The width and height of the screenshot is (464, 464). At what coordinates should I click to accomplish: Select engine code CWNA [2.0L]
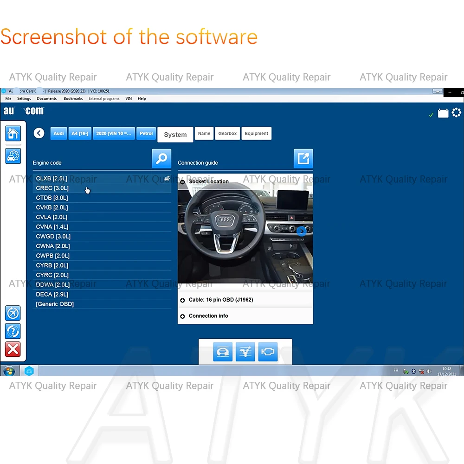click(102, 246)
